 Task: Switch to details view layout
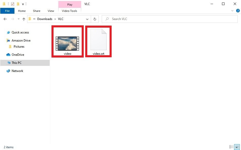(231, 147)
